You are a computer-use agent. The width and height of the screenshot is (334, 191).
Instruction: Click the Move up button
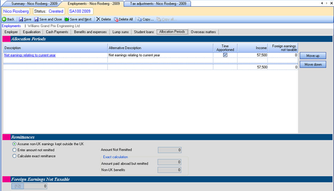pyautogui.click(x=313, y=55)
